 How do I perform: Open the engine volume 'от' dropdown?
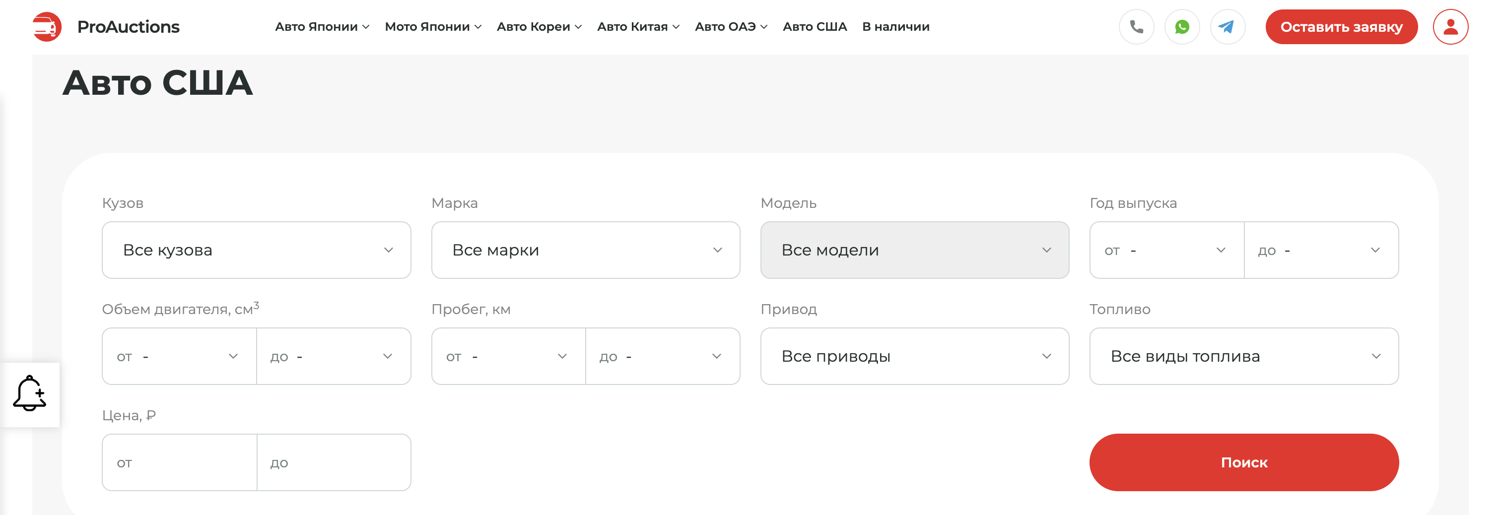[x=179, y=356]
